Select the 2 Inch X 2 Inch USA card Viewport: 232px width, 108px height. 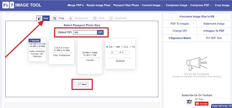coord(62,52)
